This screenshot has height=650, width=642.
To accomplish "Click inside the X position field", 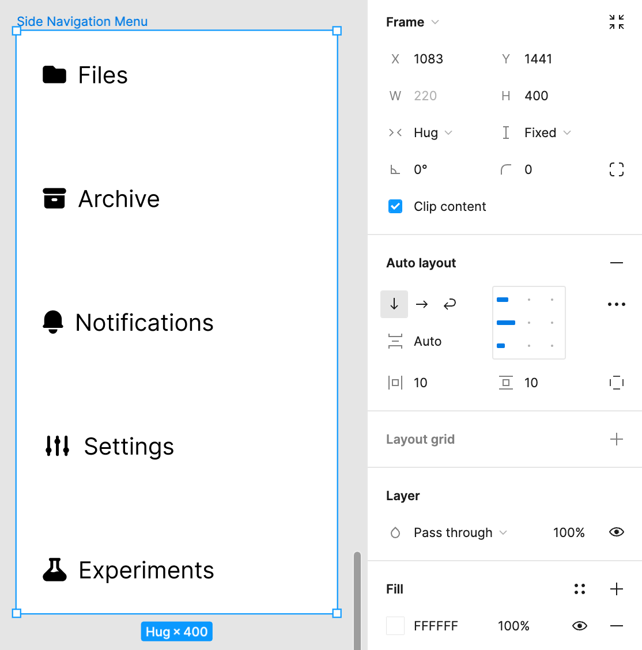I will pyautogui.click(x=428, y=58).
